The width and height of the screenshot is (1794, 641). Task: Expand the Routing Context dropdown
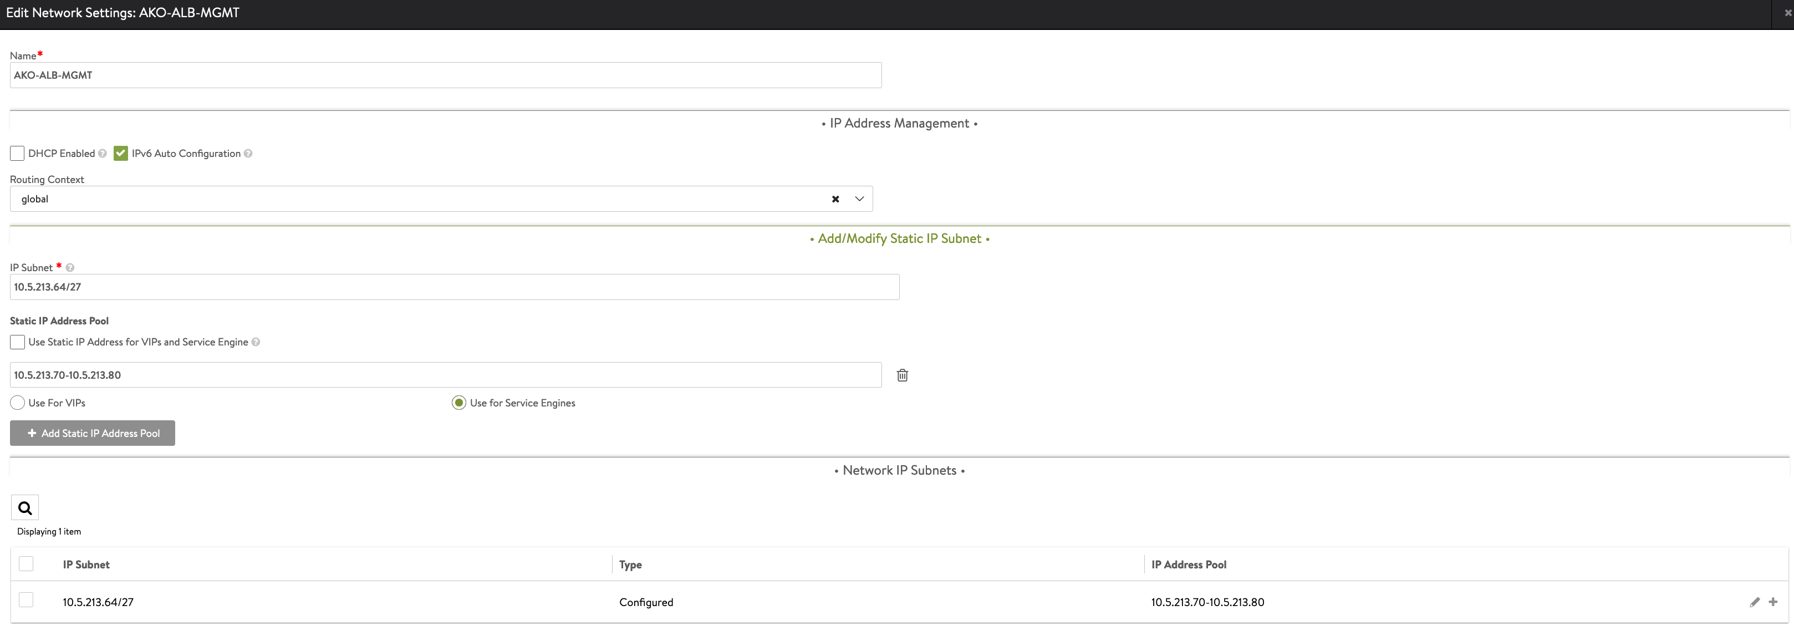pyautogui.click(x=859, y=199)
